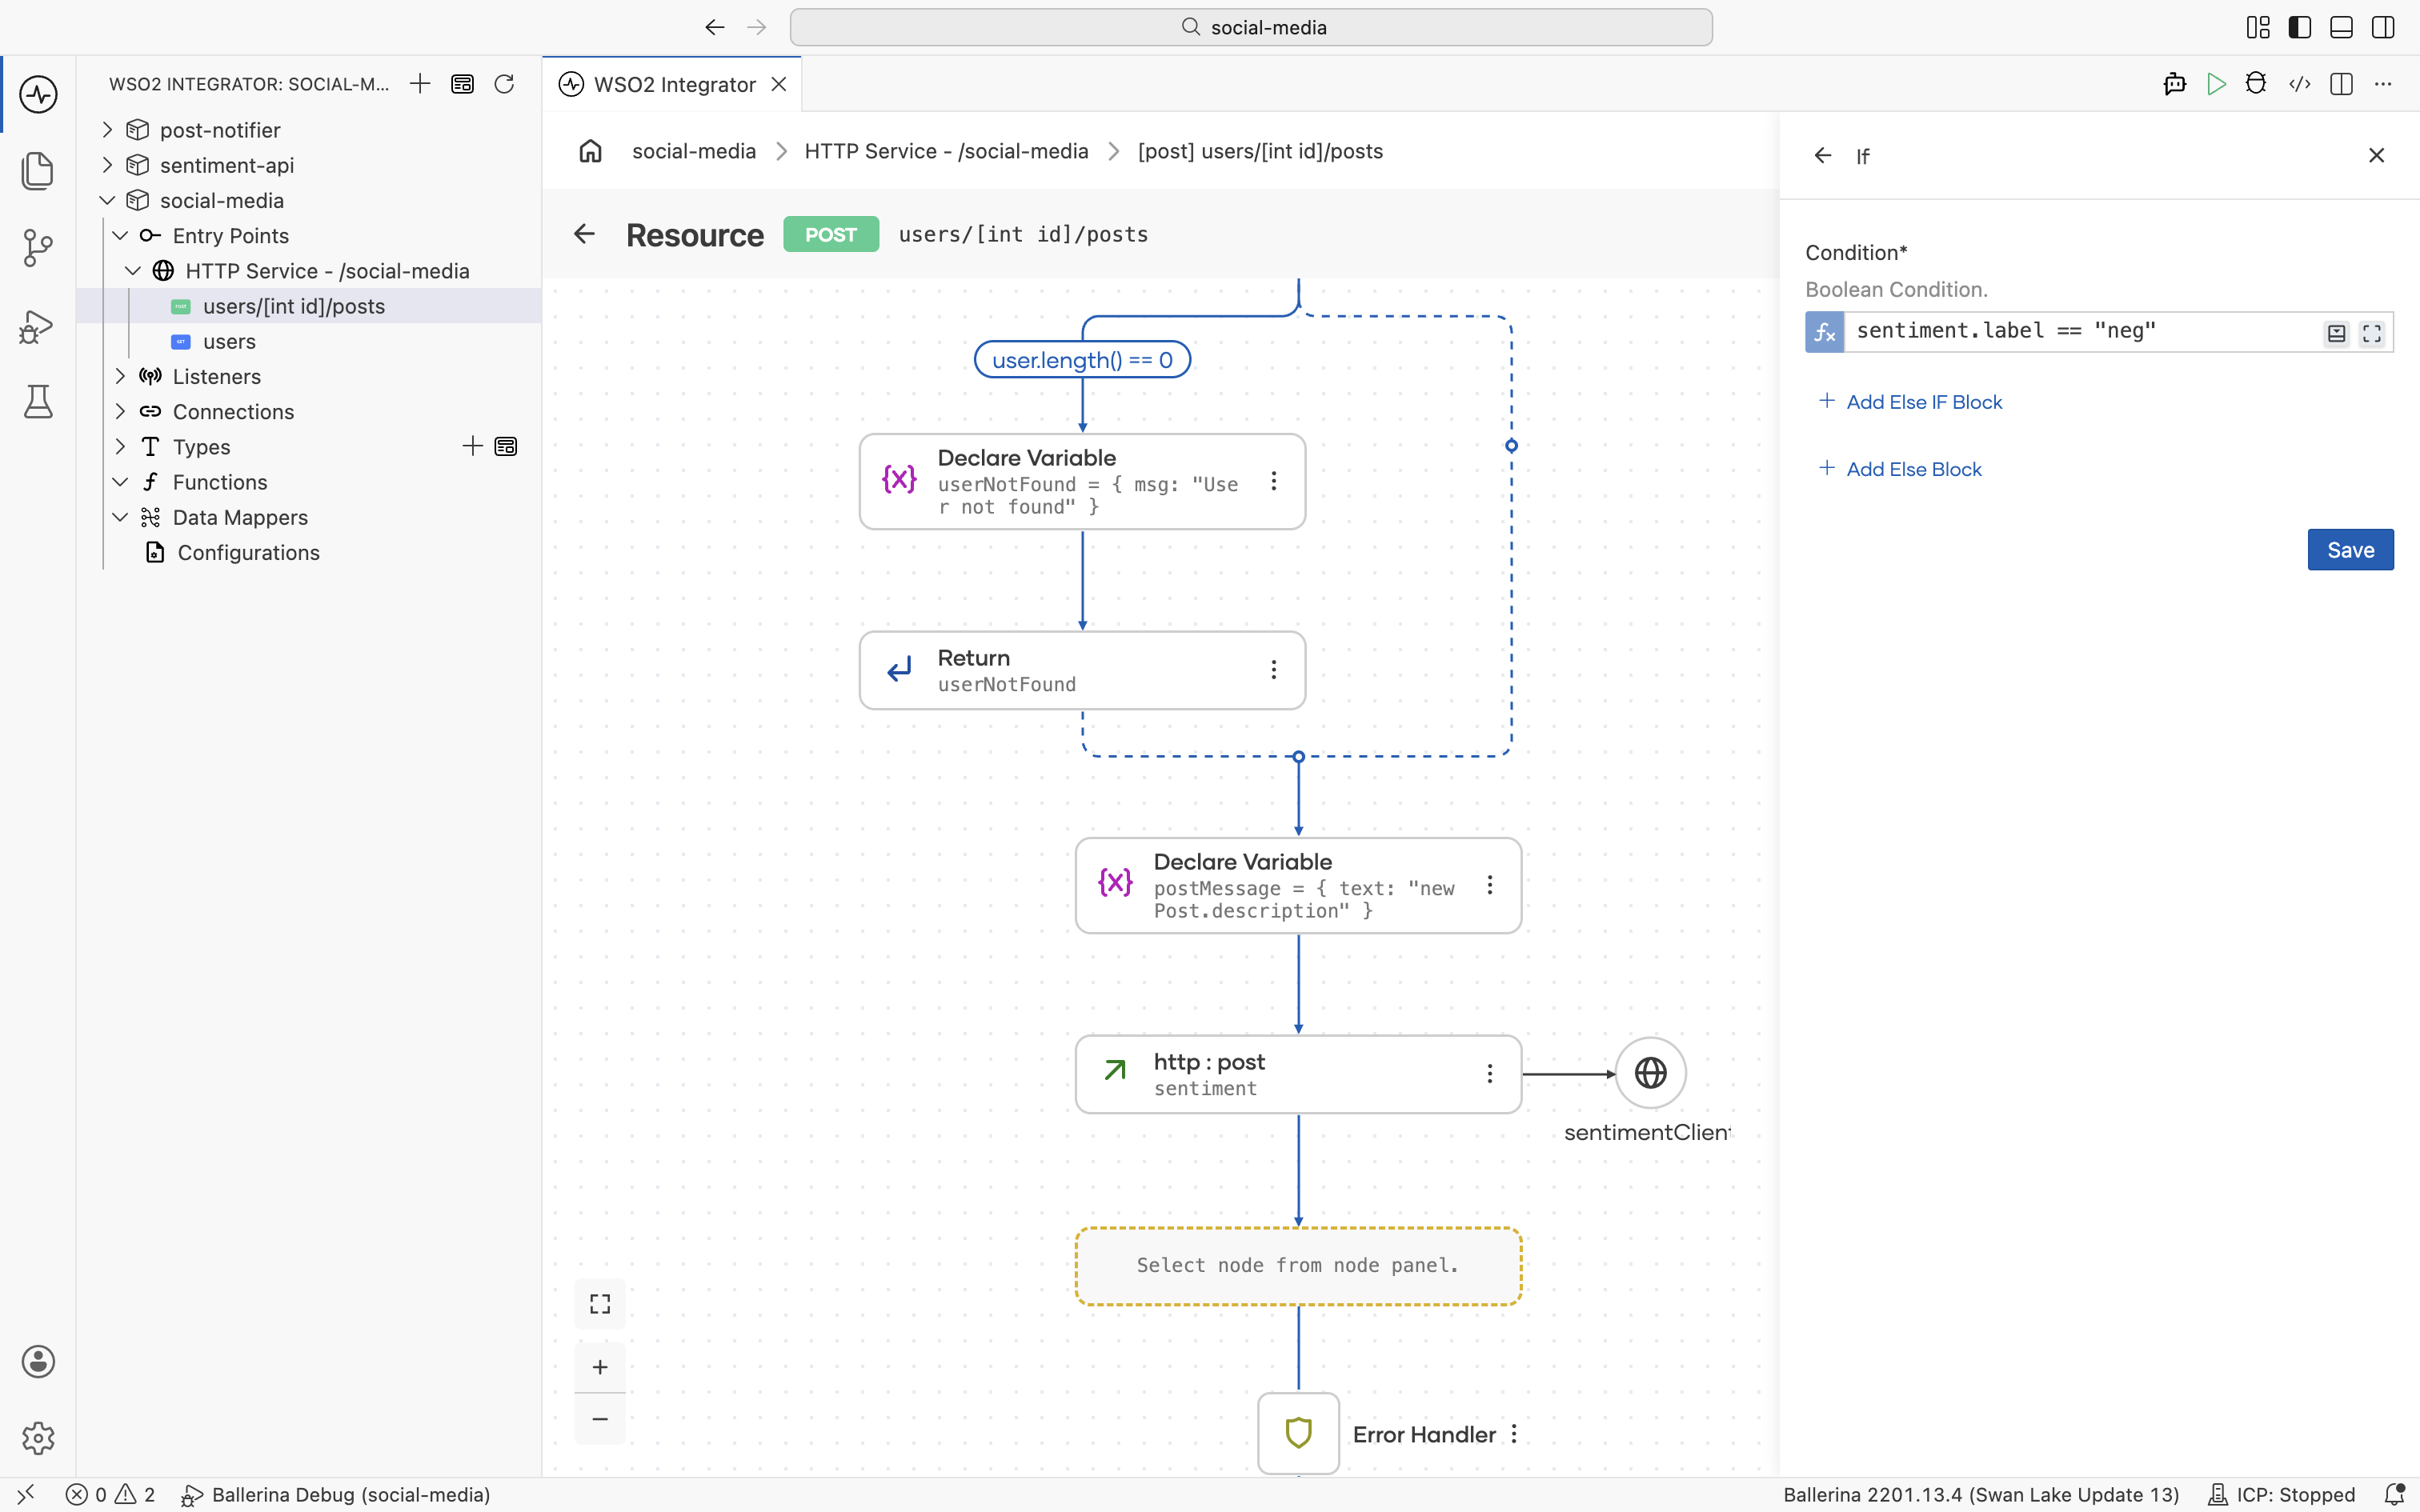
Task: Click the HTTP Service - /social-media breadcrumb
Action: 946,151
